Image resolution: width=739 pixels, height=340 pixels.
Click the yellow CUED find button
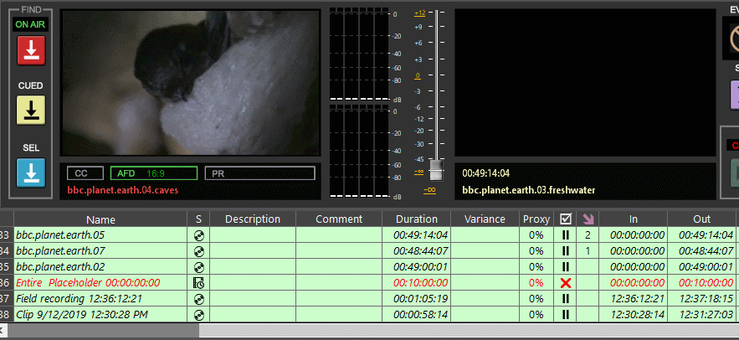(x=31, y=110)
